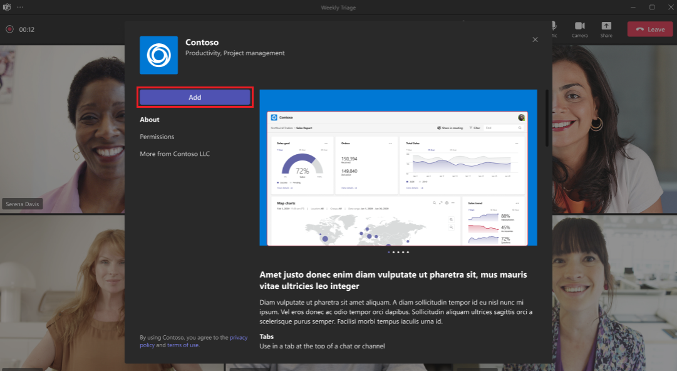This screenshot has height=371, width=677.
Task: Select the Camera icon in meeting controls
Action: (x=579, y=25)
